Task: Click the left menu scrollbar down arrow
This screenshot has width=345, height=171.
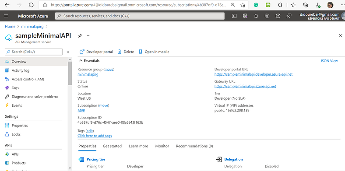Action: point(70,168)
